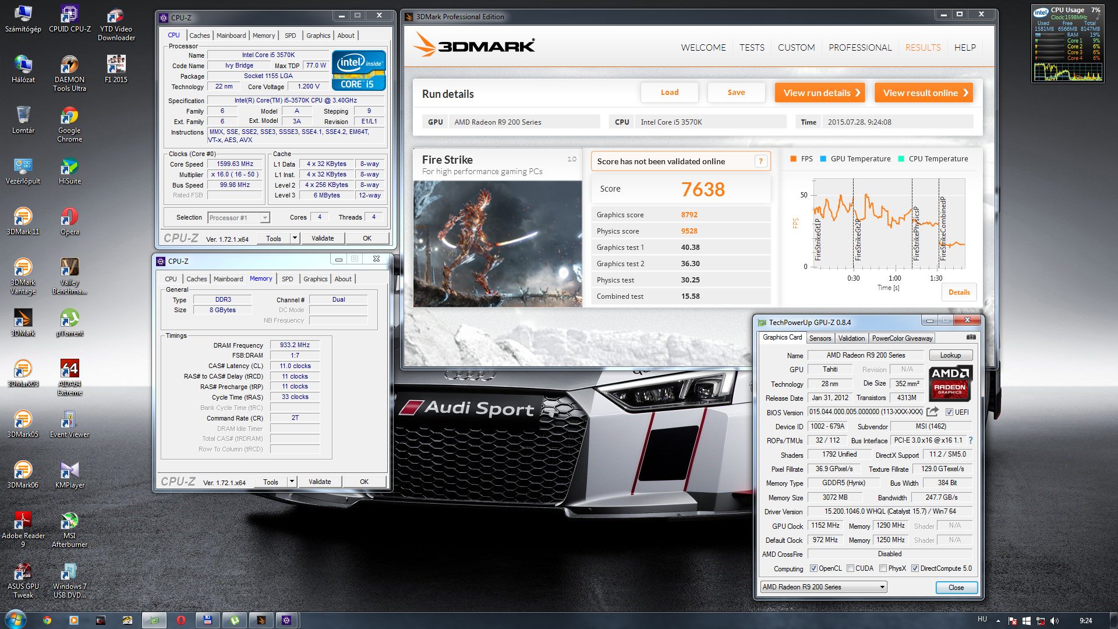Image resolution: width=1118 pixels, height=629 pixels.
Task: Click the Bus Interface question mark icon
Action: click(x=971, y=440)
